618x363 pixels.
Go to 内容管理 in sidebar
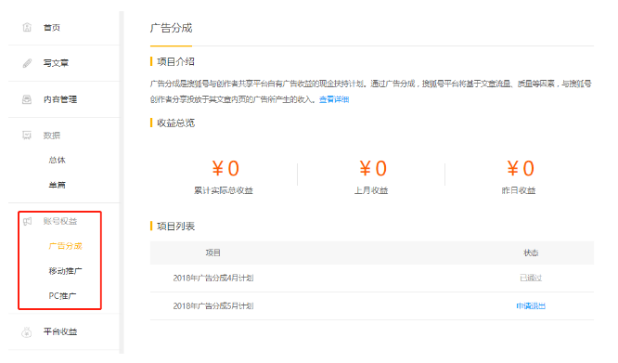click(x=60, y=99)
